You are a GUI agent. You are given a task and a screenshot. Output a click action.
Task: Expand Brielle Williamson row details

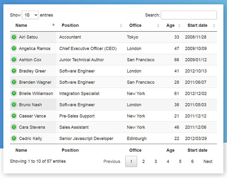(14, 93)
